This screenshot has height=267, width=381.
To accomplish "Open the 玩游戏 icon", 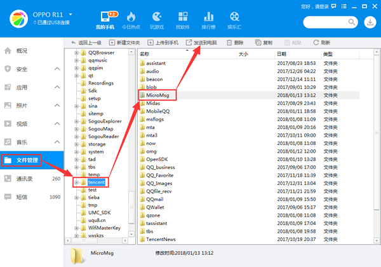I will (x=157, y=17).
